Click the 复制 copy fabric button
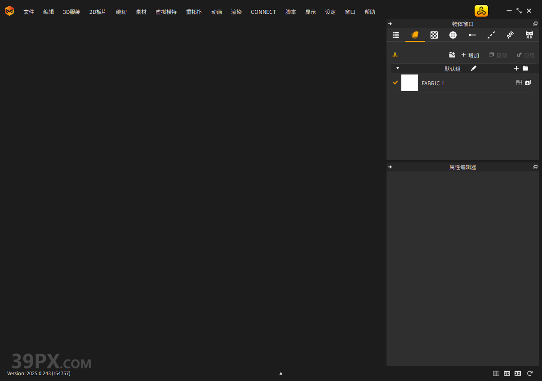Image resolution: width=542 pixels, height=381 pixels. 498,55
